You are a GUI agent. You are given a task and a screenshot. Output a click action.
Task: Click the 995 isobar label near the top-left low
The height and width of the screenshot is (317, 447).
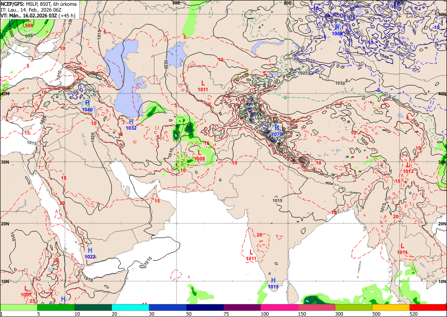(x=29, y=36)
